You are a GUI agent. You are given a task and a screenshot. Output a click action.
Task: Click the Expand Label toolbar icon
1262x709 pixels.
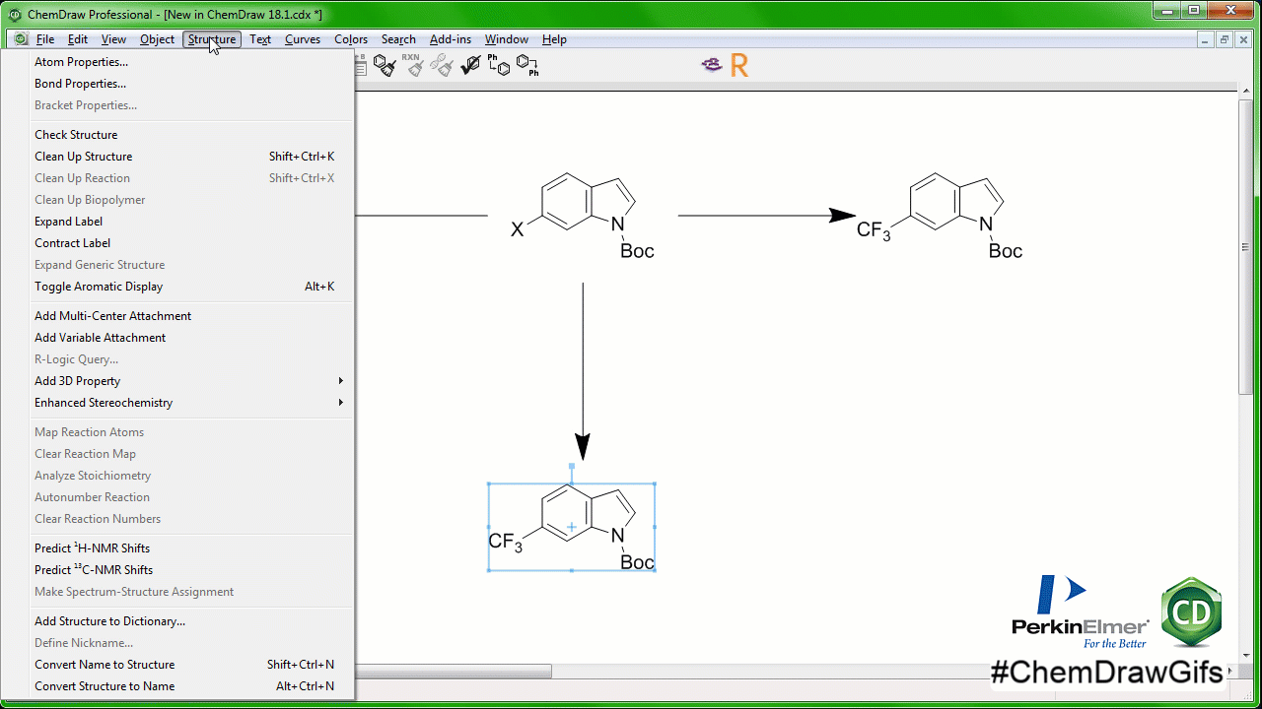[x=499, y=66]
